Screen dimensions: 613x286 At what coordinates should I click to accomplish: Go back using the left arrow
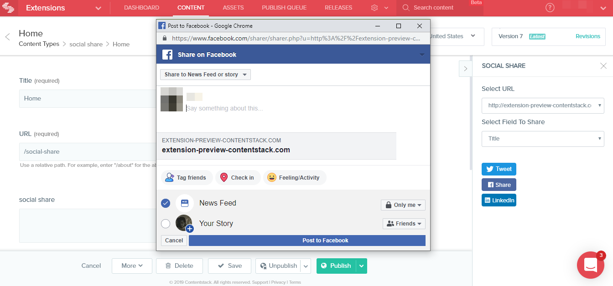tap(7, 37)
